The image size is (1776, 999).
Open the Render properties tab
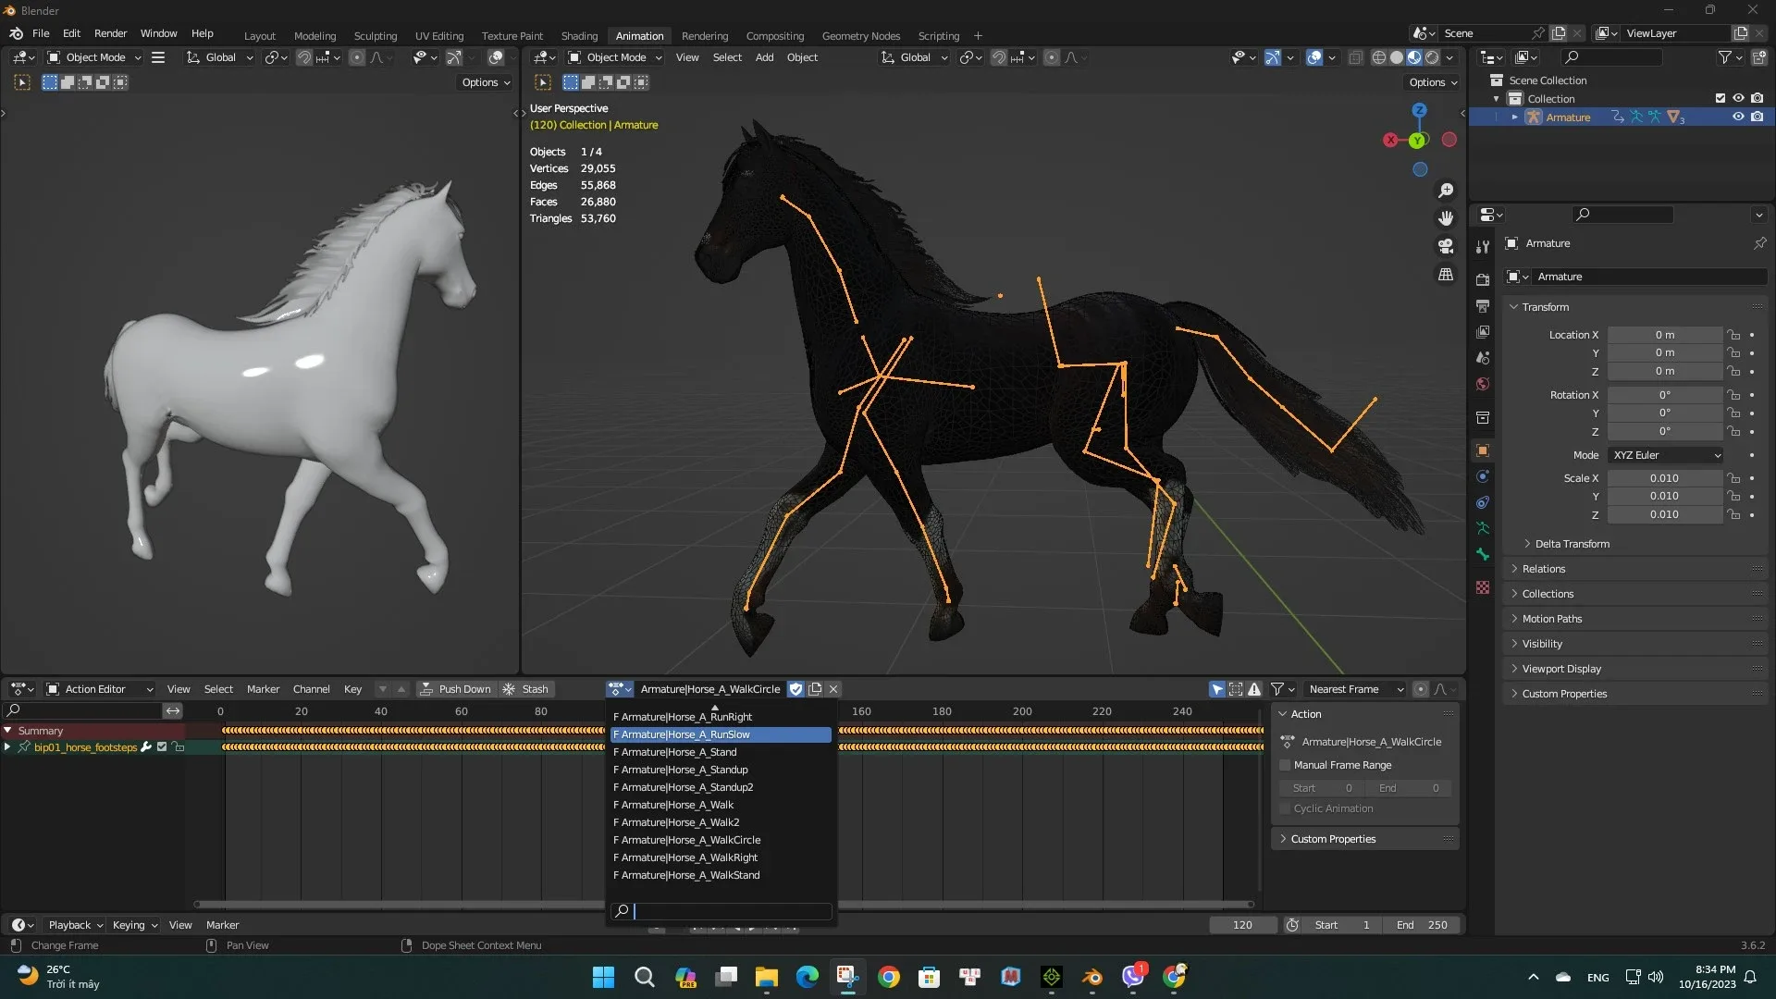tap(1483, 279)
